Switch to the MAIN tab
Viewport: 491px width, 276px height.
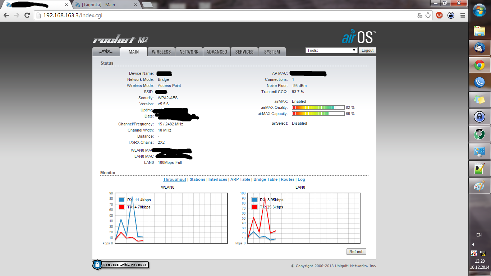tap(134, 52)
